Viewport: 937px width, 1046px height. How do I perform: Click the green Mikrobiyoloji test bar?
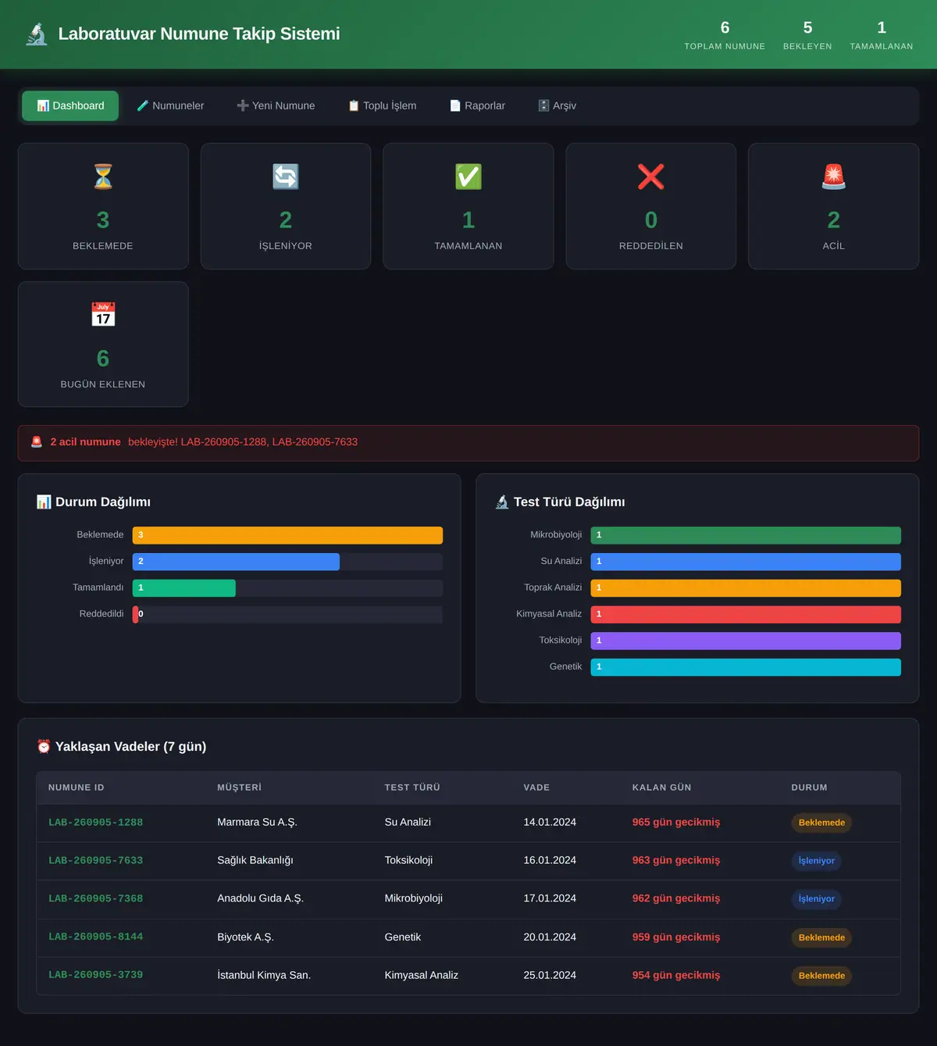[x=746, y=535]
